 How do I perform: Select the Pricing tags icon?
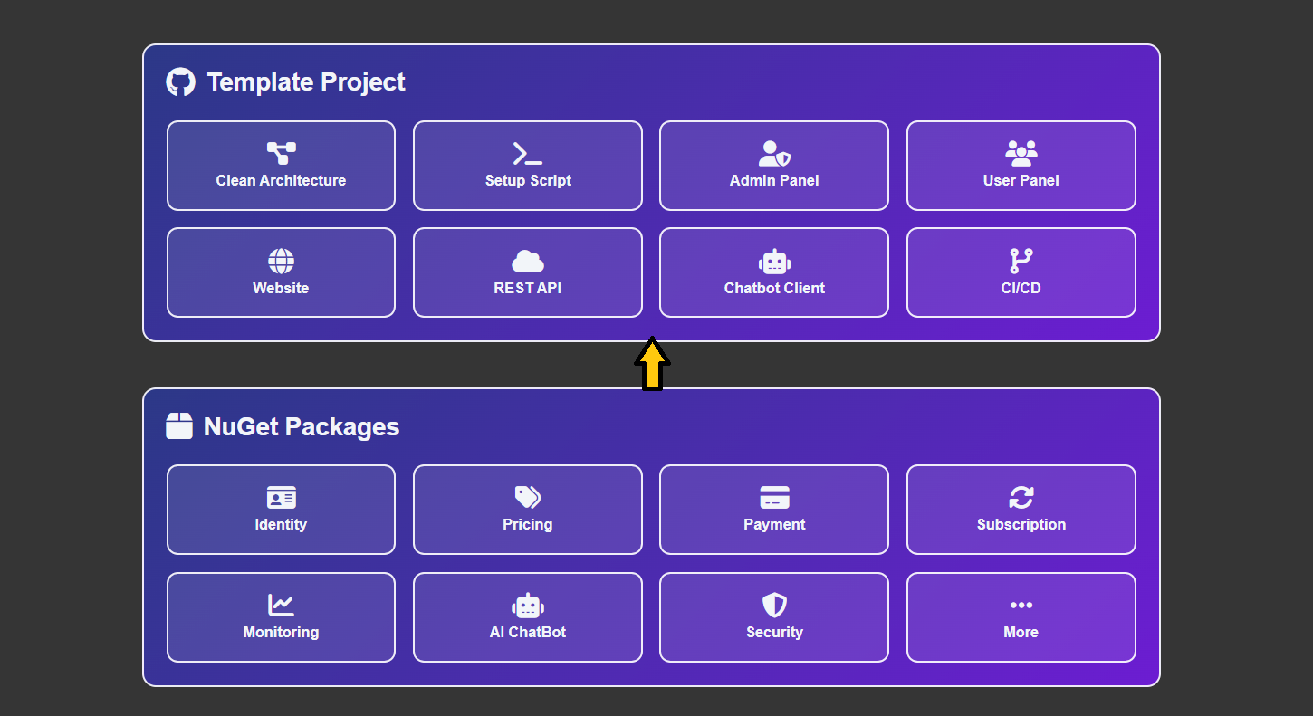pyautogui.click(x=527, y=497)
